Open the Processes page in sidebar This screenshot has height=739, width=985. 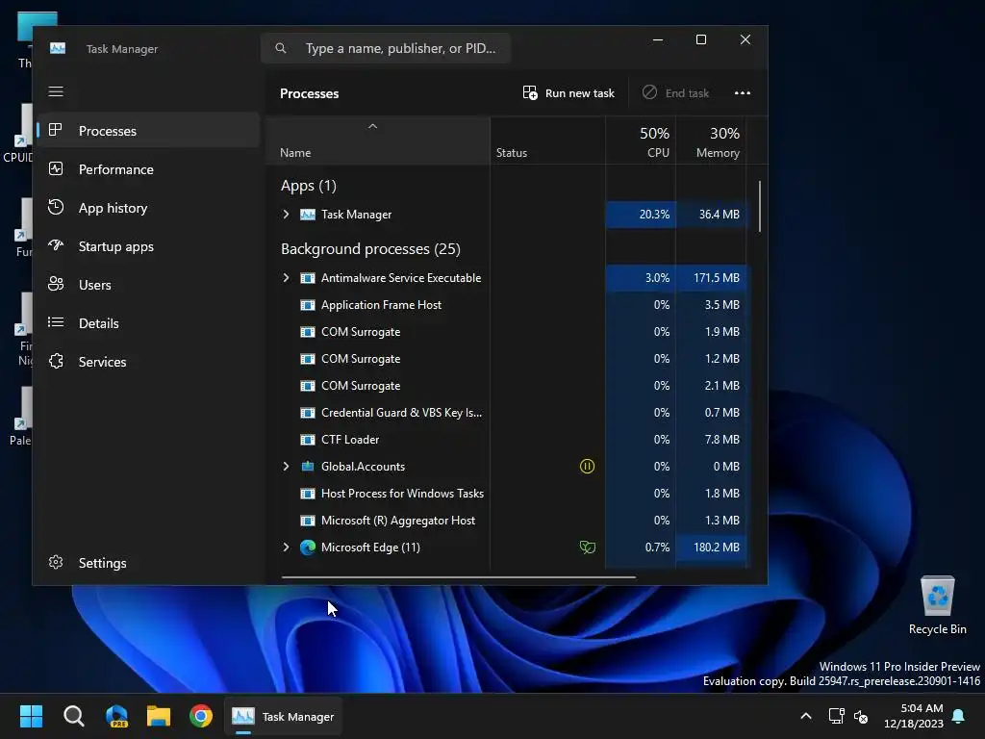(148, 131)
